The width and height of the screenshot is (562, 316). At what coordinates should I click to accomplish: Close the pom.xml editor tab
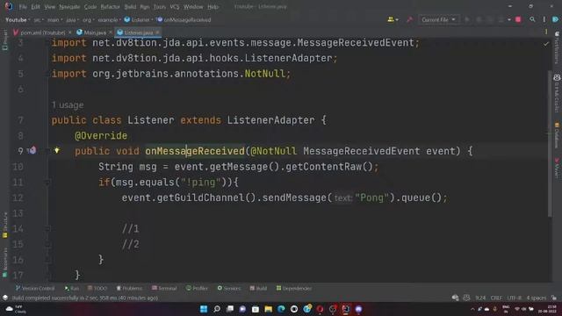(70, 32)
